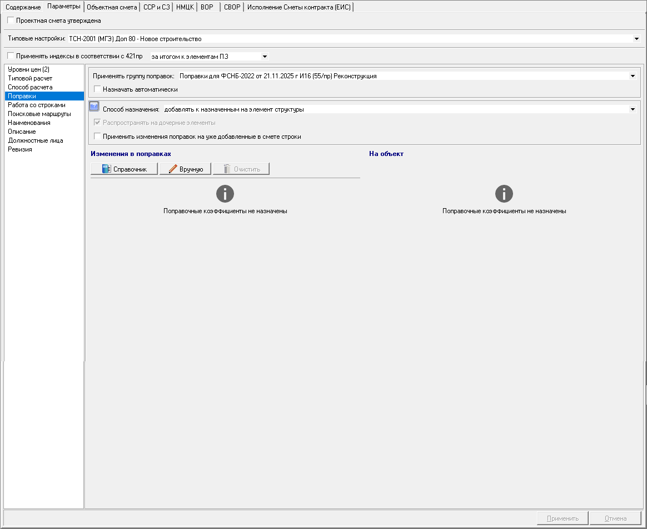Expand the Типовые настройки dropdown
The width and height of the screenshot is (647, 529).
click(636, 39)
